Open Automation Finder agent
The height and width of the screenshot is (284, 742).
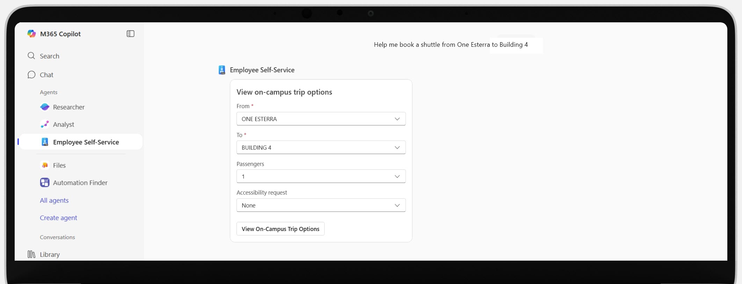point(80,182)
